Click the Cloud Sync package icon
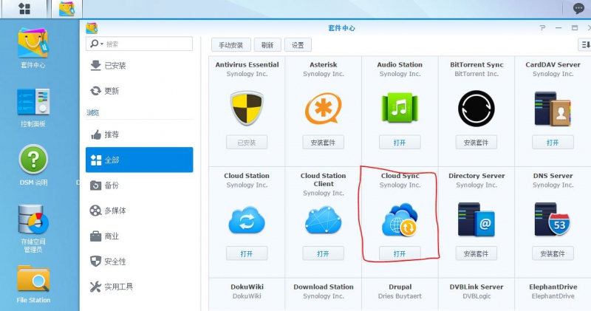 click(x=400, y=220)
